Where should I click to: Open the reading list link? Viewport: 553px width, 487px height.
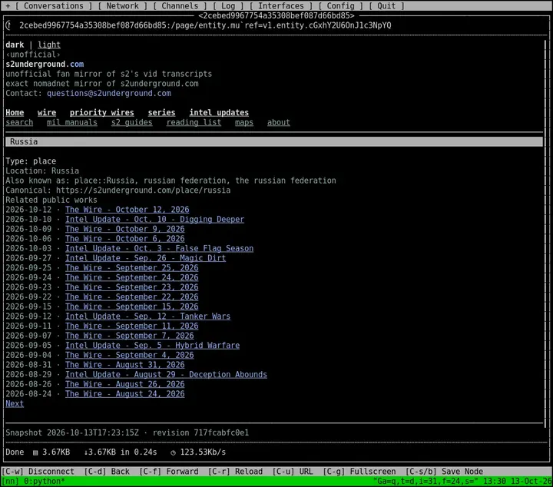[x=194, y=122]
